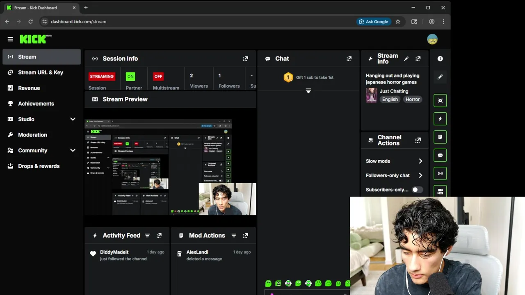Pick the first green emote in chat bar

(x=268, y=283)
